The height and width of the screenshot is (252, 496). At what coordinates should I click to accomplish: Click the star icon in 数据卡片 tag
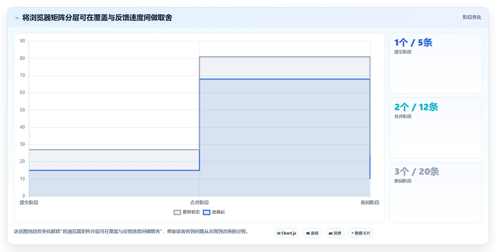click(x=352, y=233)
